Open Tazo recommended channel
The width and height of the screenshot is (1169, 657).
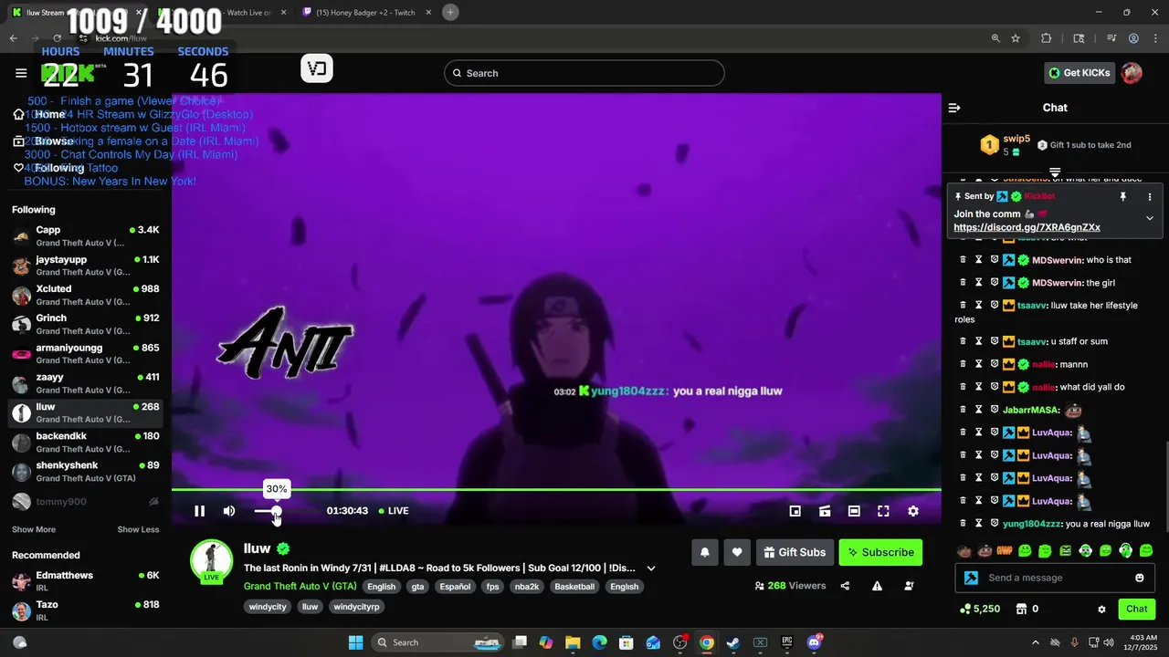(x=86, y=610)
